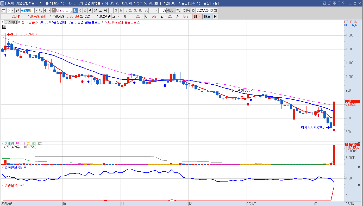The height and width of the screenshot is (206, 363).
Task: Pin window with pushpin icon
Action: 334,3
